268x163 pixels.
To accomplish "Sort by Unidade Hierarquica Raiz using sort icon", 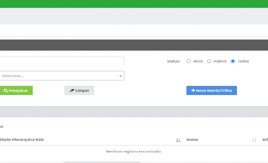I will click(x=178, y=140).
